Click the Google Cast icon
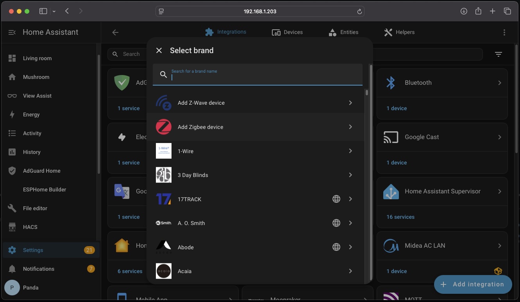Screen dimensions: 520x302 point(391,137)
